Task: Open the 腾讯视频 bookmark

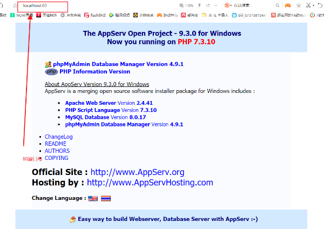Action: [119, 15]
